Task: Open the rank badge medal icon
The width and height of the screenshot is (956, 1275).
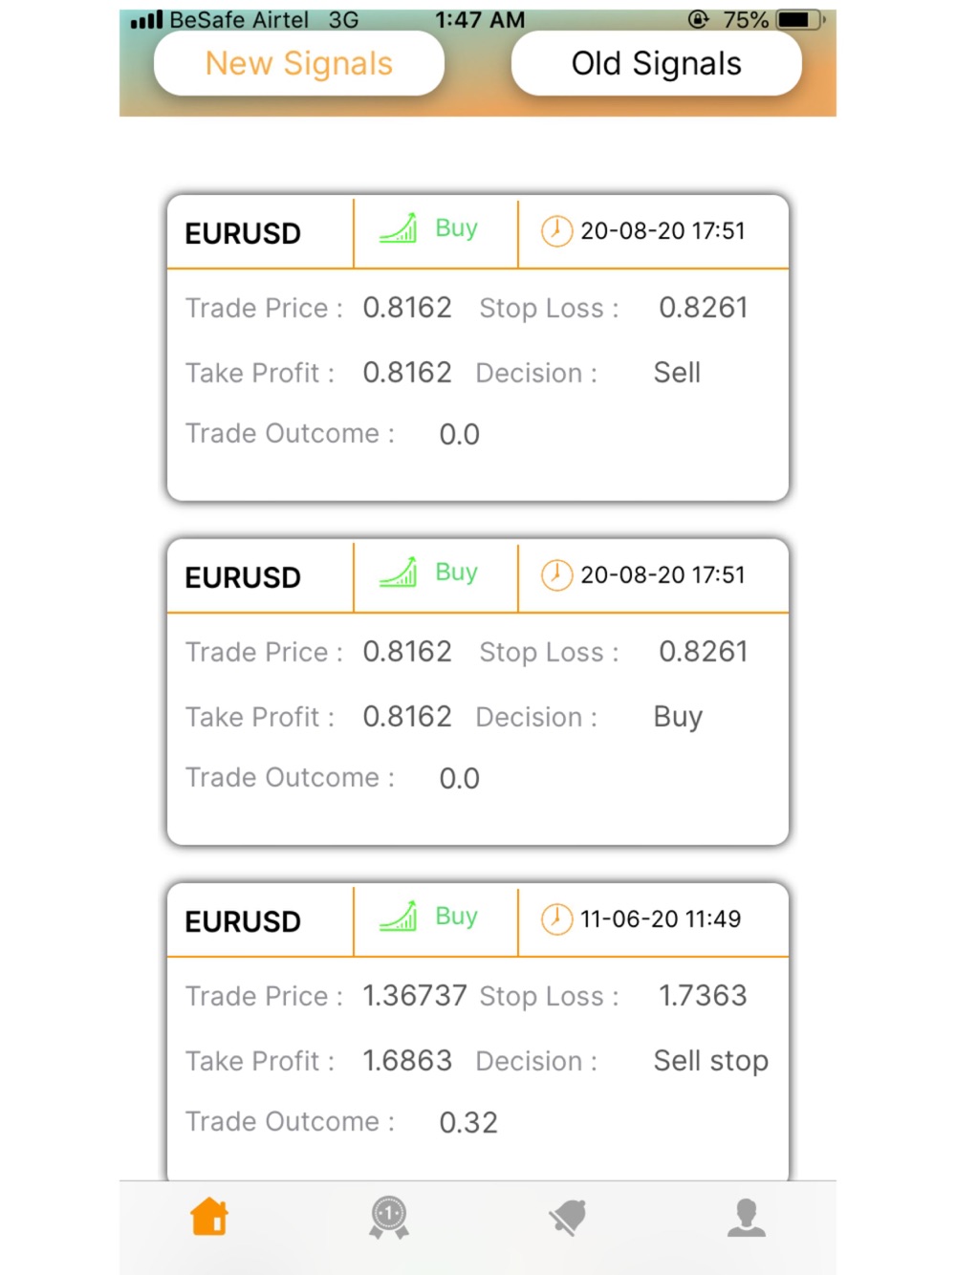Action: click(389, 1218)
